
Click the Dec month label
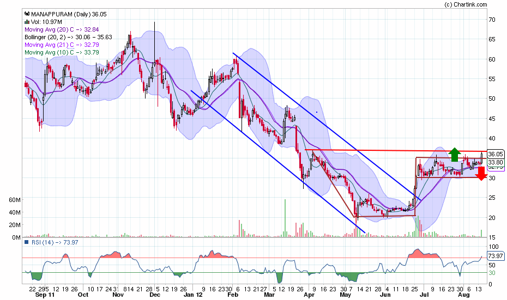(x=155, y=295)
